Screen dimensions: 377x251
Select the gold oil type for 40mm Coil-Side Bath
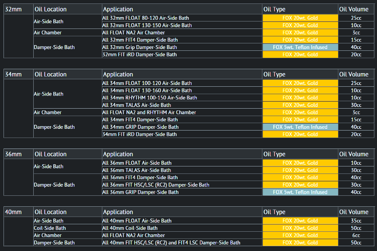click(x=300, y=228)
